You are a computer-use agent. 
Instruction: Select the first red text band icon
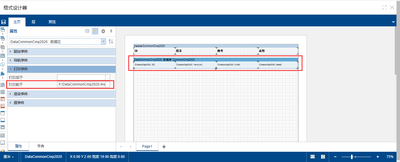coord(3,99)
